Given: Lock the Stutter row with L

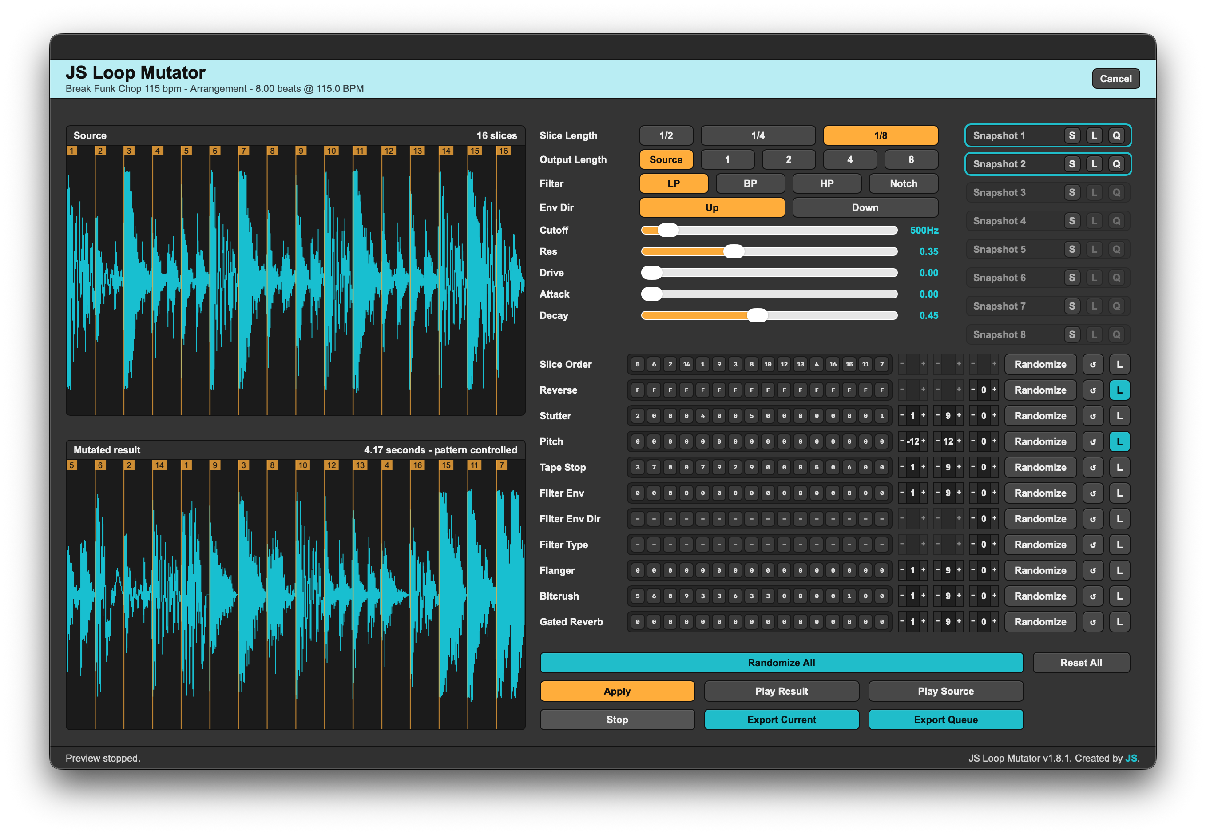Looking at the screenshot, I should 1119,416.
